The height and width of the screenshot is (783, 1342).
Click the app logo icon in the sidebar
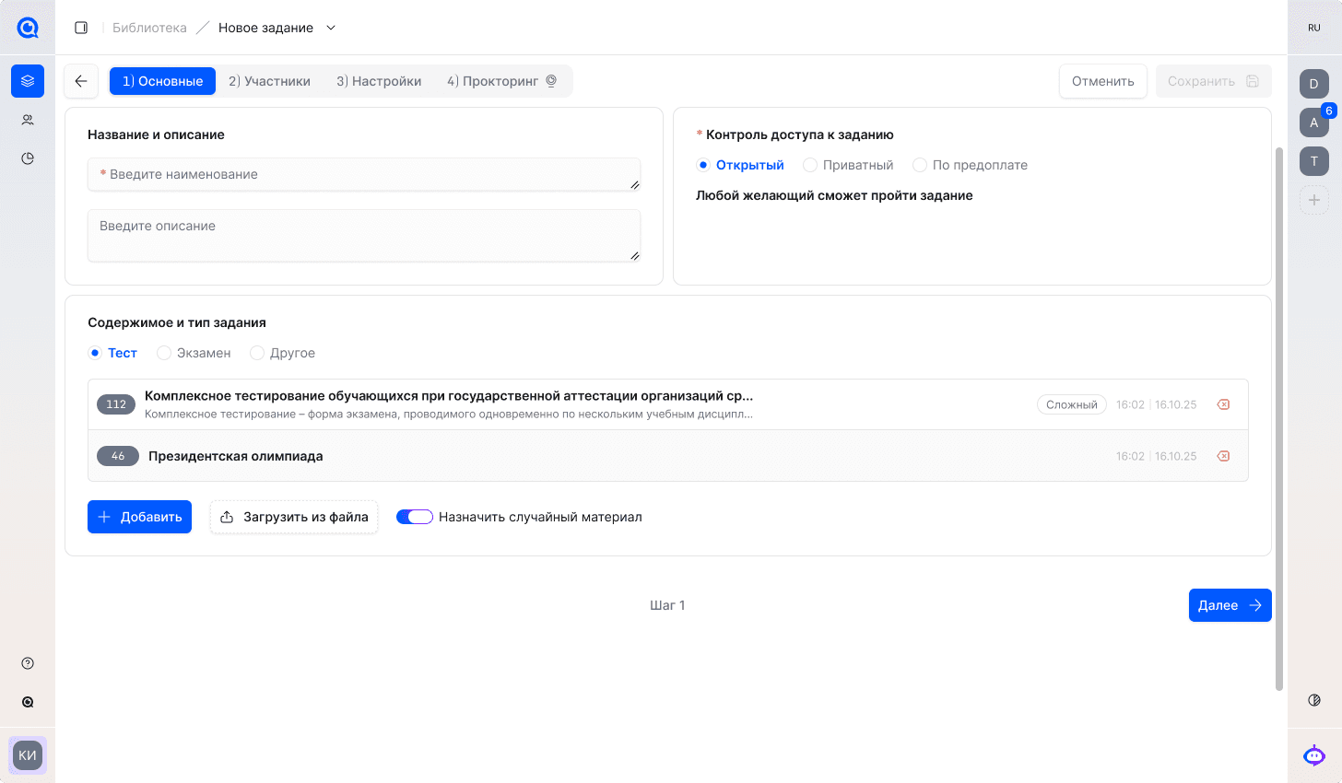point(28,28)
